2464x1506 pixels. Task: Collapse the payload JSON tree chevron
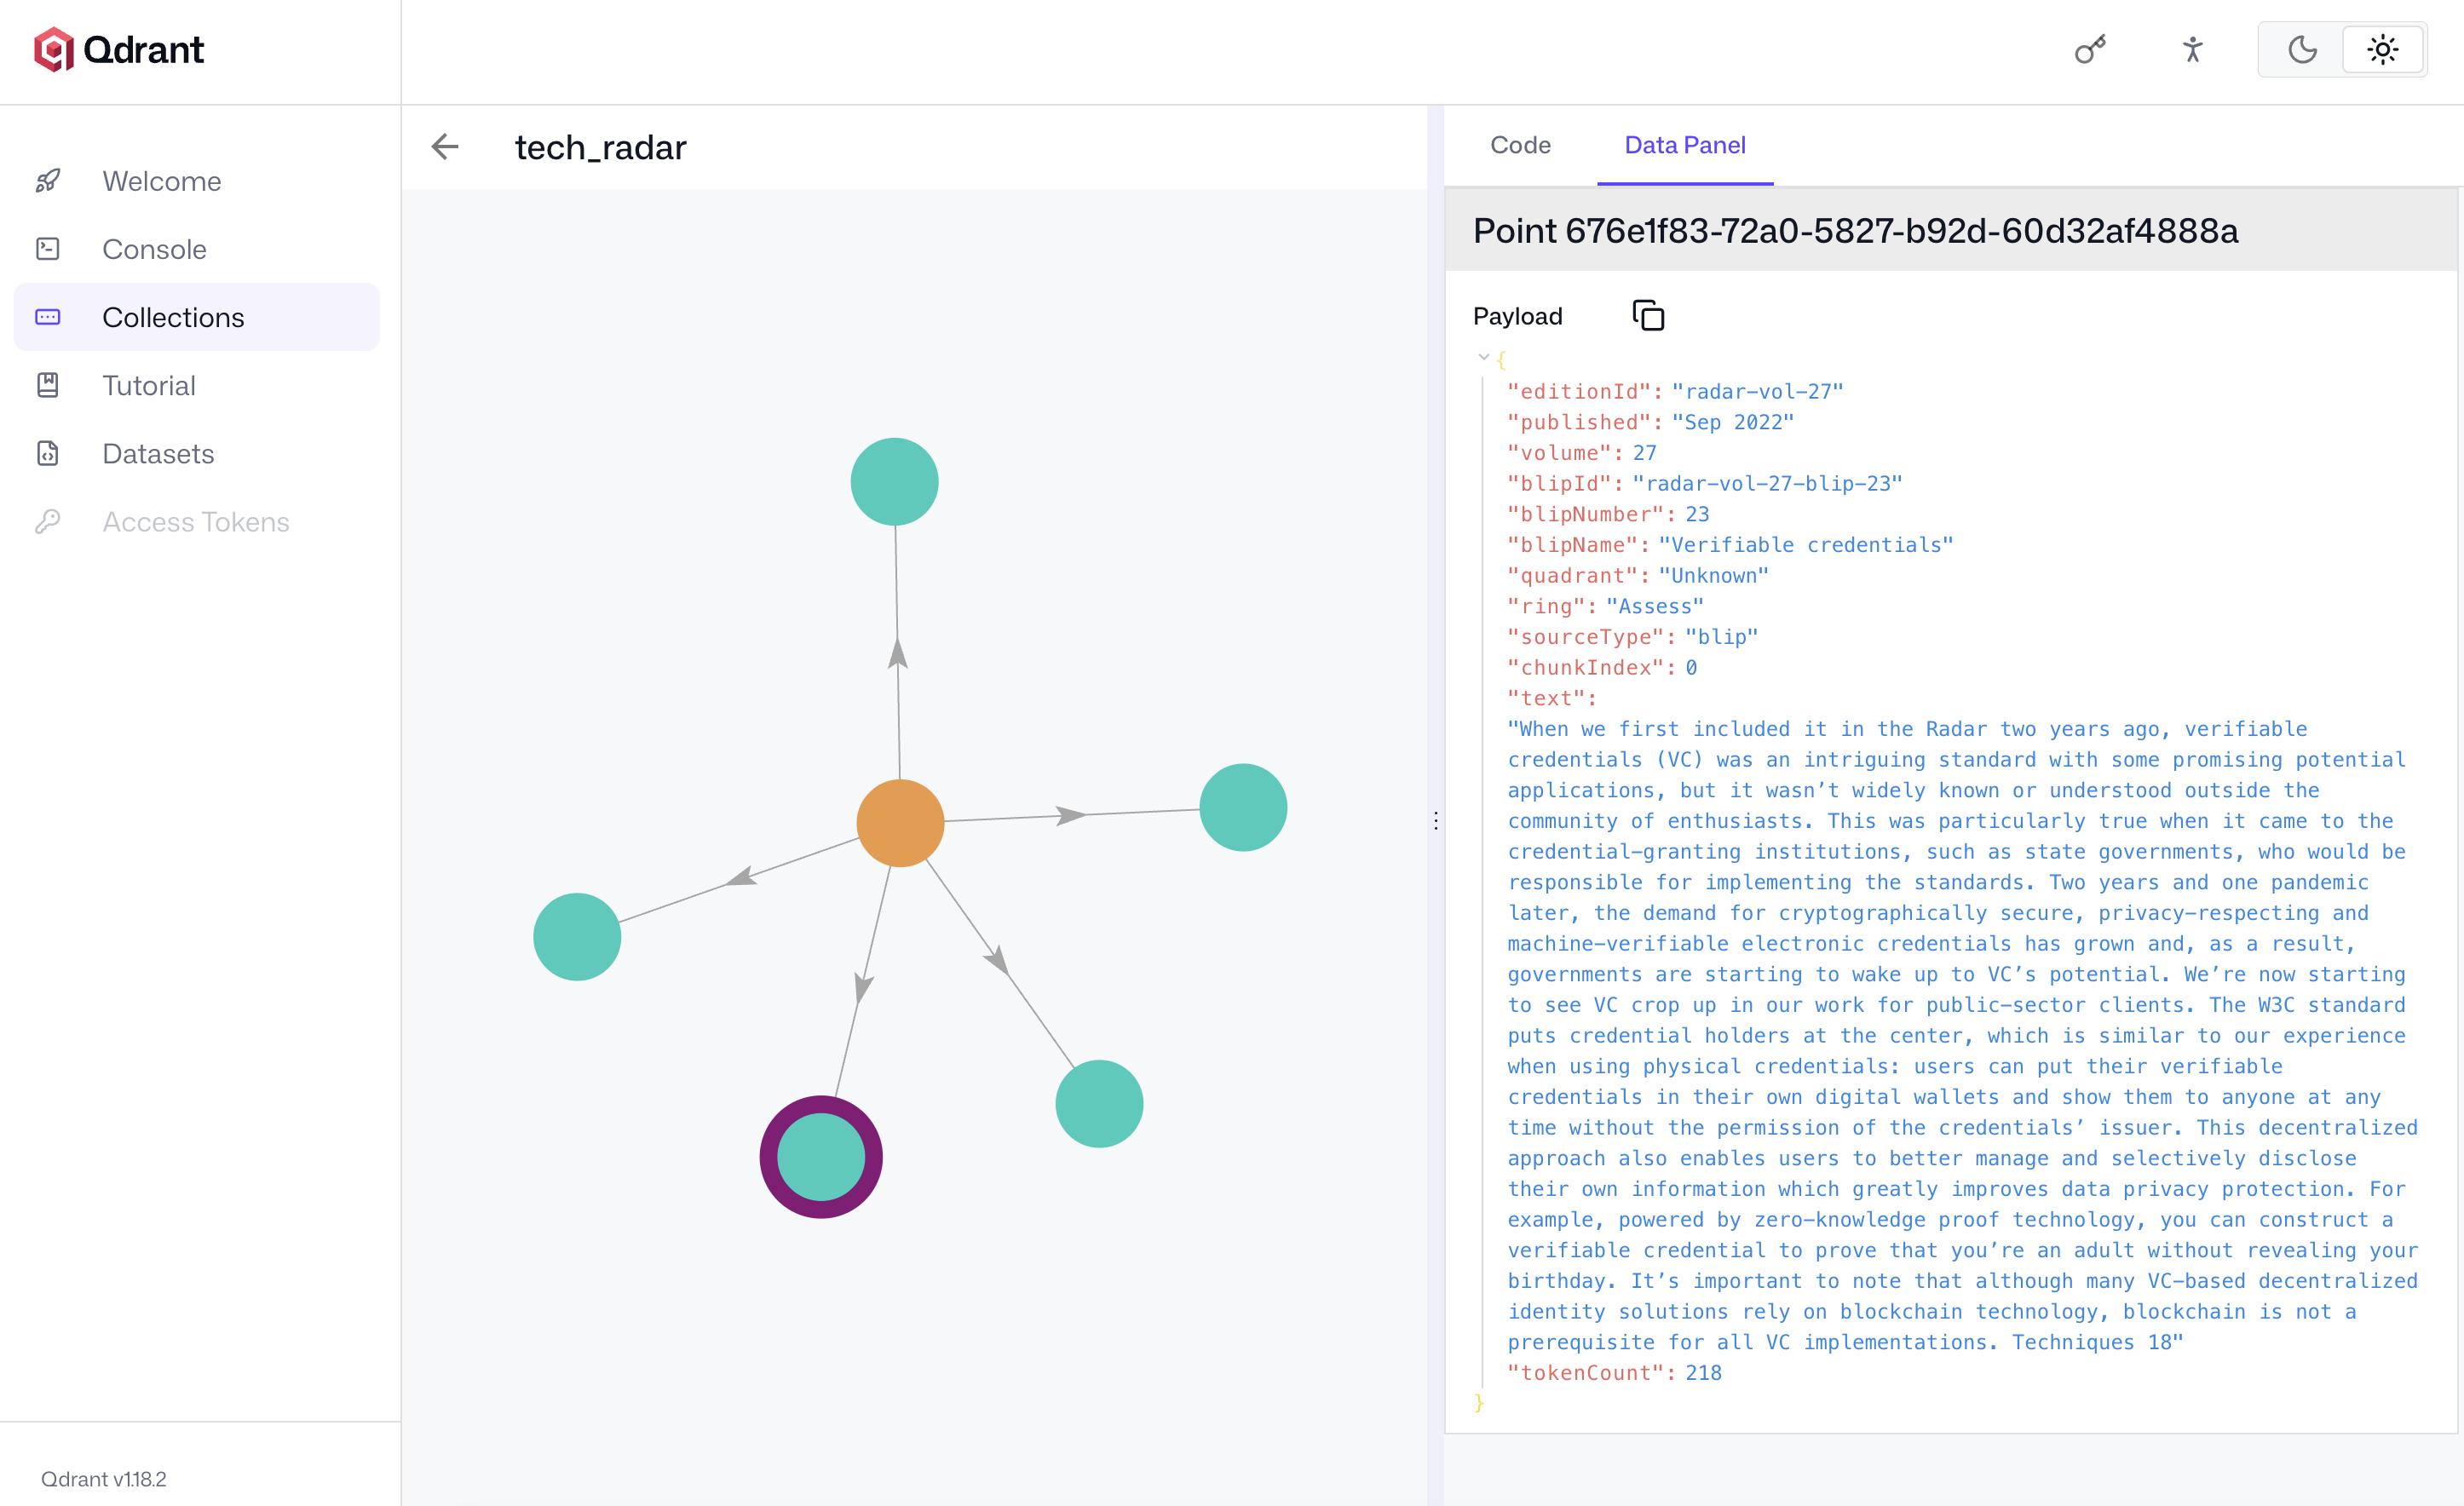tap(1484, 357)
